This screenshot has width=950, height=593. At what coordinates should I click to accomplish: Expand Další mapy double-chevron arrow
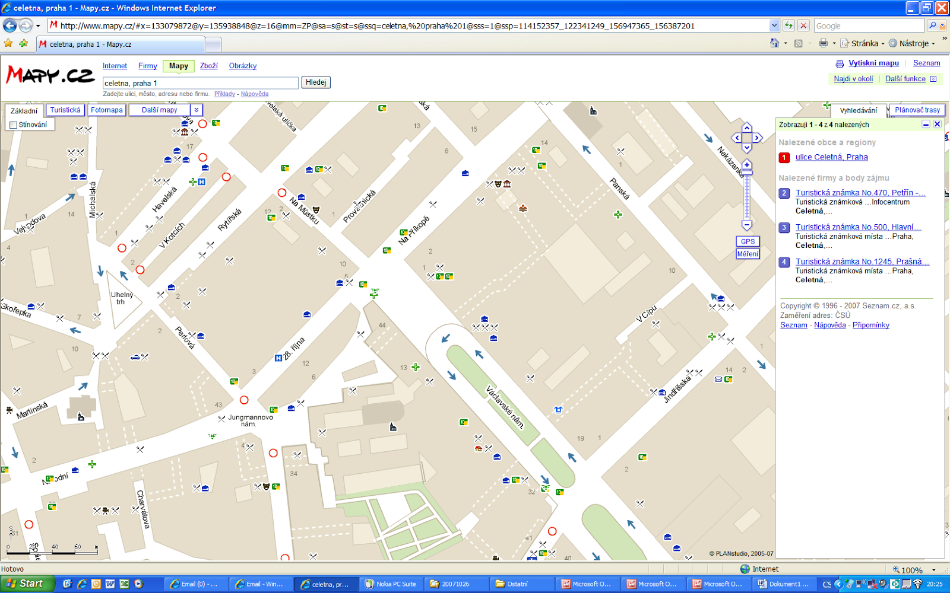(197, 110)
